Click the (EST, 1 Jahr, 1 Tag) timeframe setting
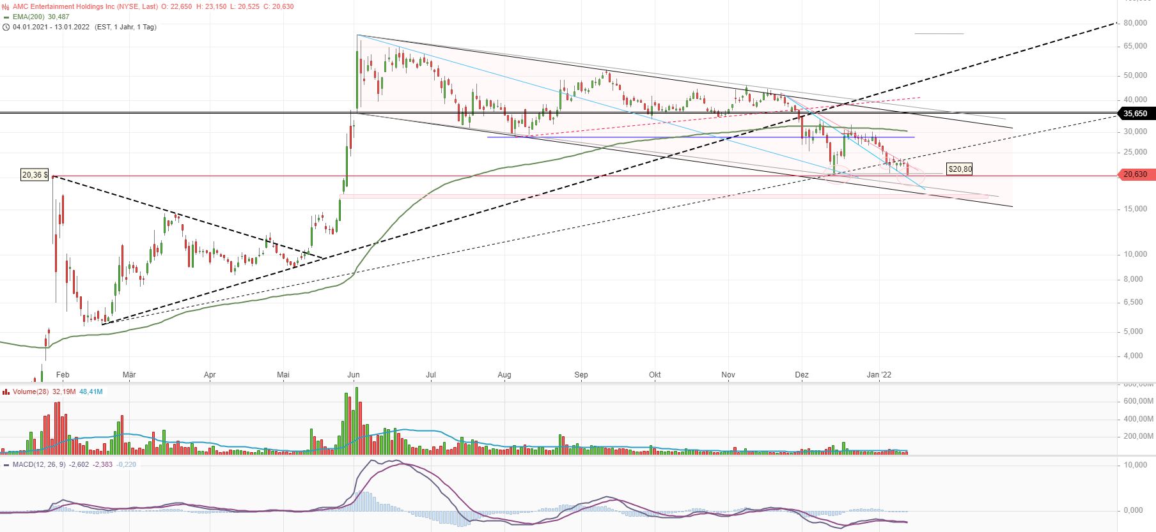Viewport: 1156px width, 532px height. tap(125, 27)
